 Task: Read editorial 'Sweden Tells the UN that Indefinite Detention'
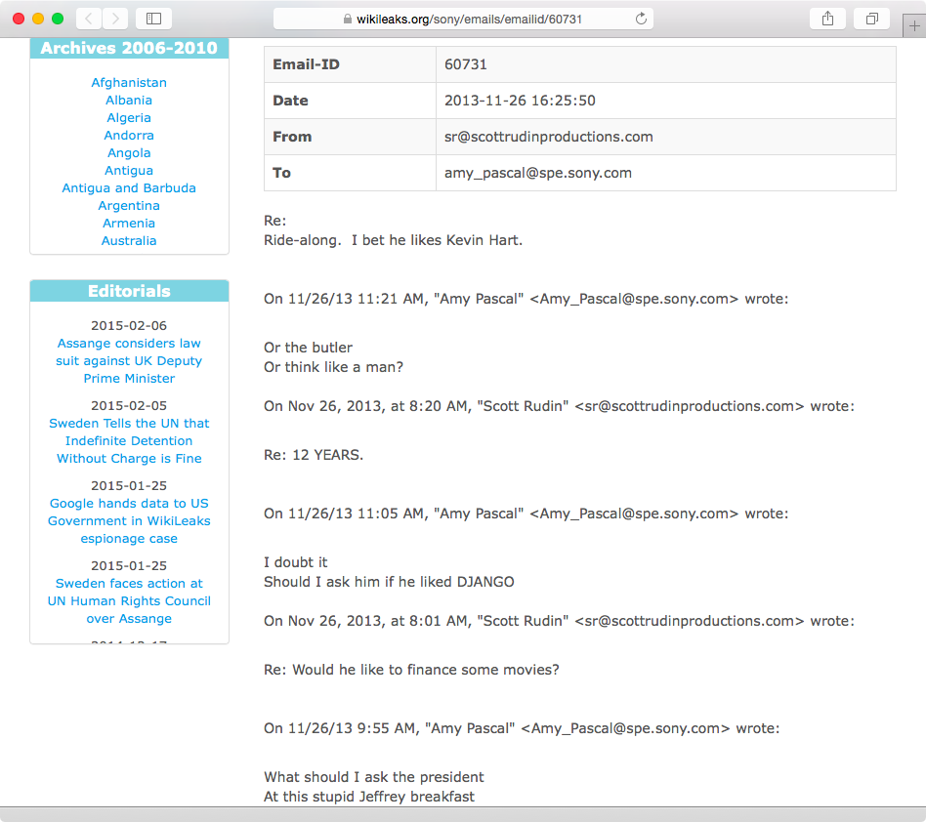[x=129, y=441]
